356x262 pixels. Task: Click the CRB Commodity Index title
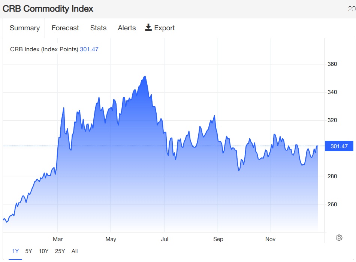tap(48, 9)
